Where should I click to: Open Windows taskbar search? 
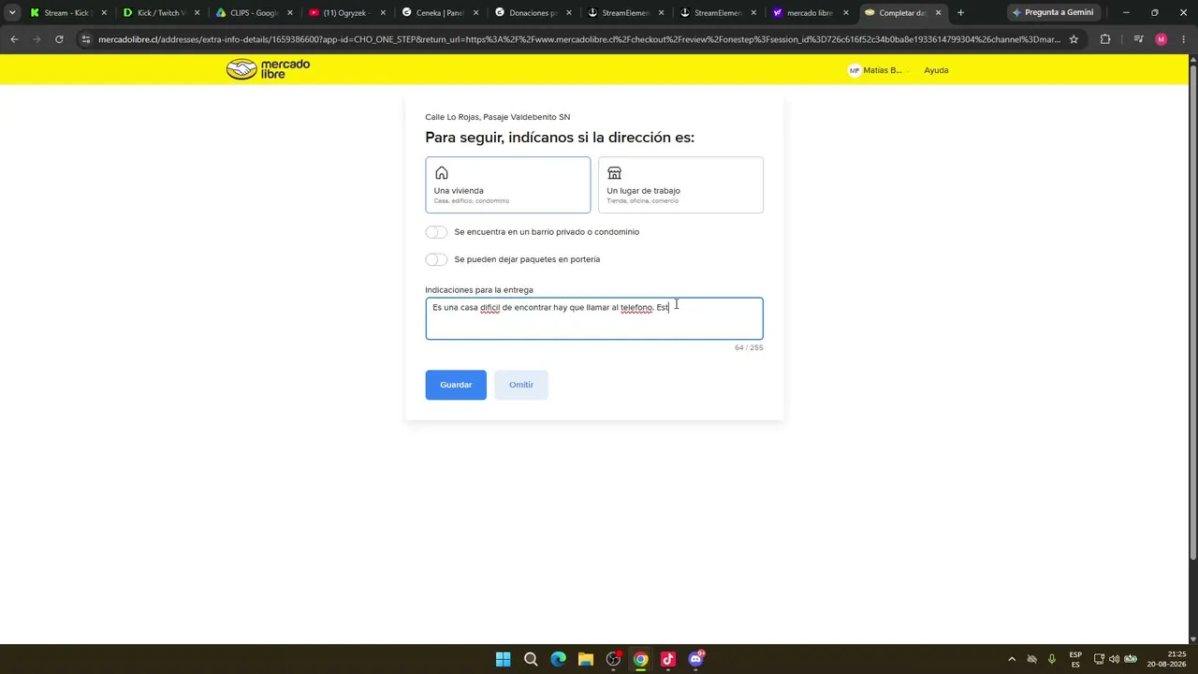coord(531,659)
